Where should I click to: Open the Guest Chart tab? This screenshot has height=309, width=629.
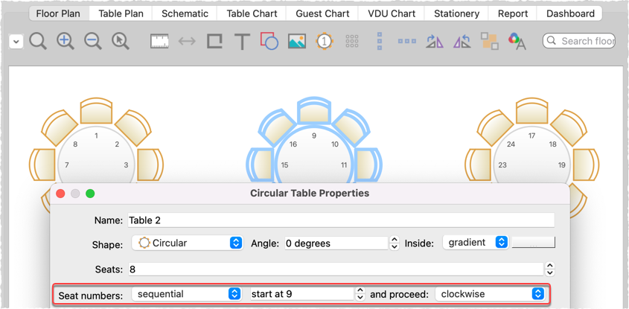[323, 13]
